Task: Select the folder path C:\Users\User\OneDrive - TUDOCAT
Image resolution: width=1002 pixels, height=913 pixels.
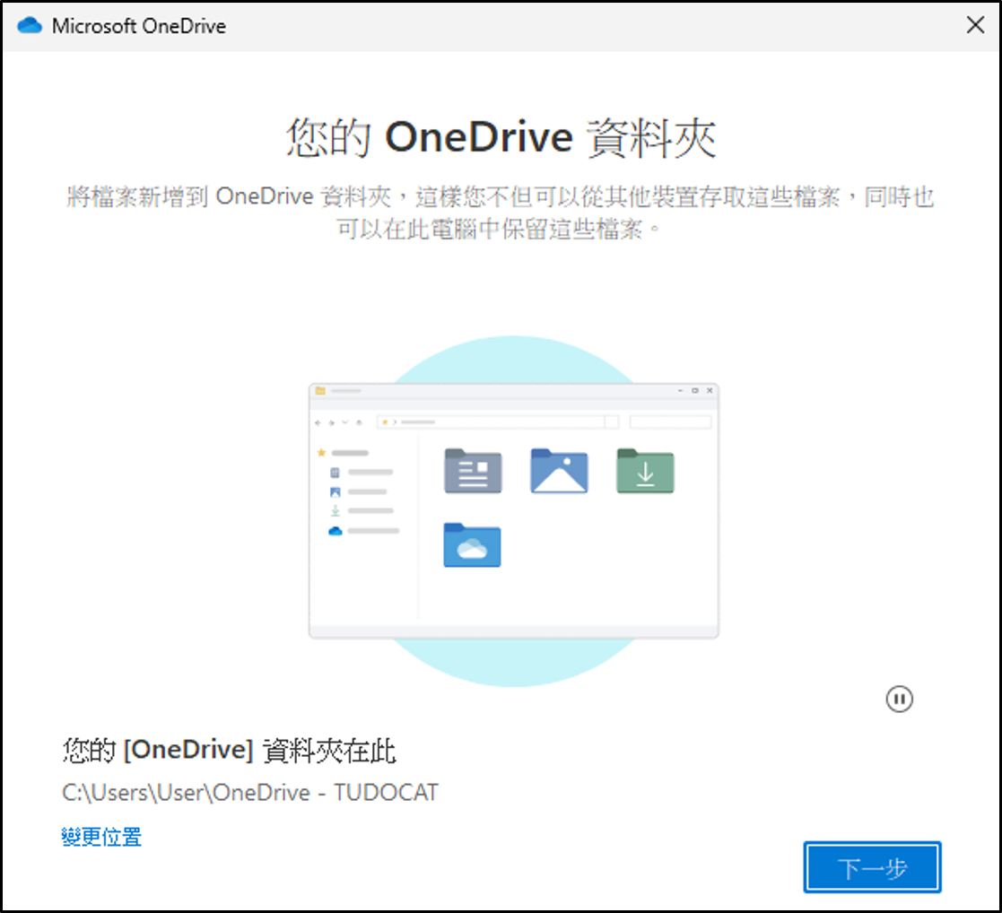Action: pos(250,792)
